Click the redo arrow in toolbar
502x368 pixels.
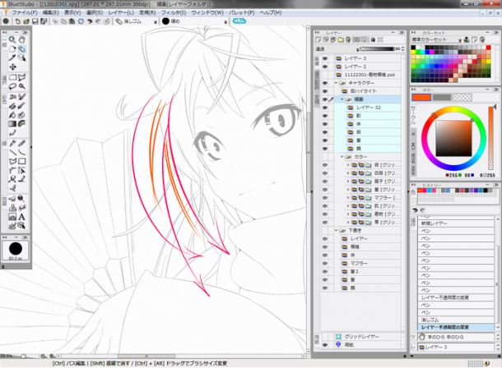pyautogui.click(x=98, y=21)
